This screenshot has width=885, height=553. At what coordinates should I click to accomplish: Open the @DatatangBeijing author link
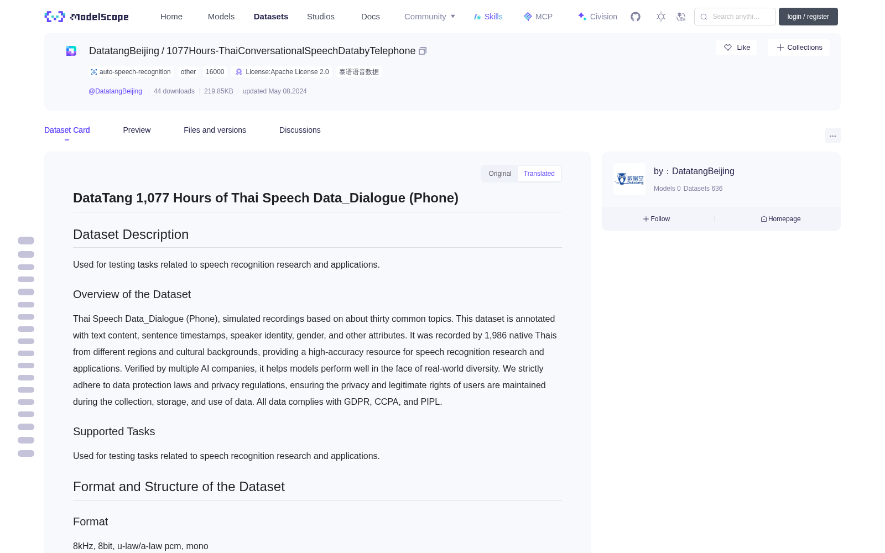pyautogui.click(x=115, y=91)
